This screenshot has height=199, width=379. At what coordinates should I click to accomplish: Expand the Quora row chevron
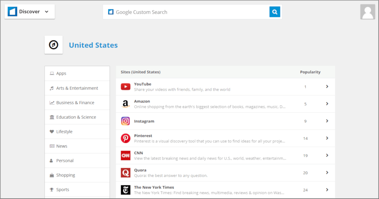[327, 172]
